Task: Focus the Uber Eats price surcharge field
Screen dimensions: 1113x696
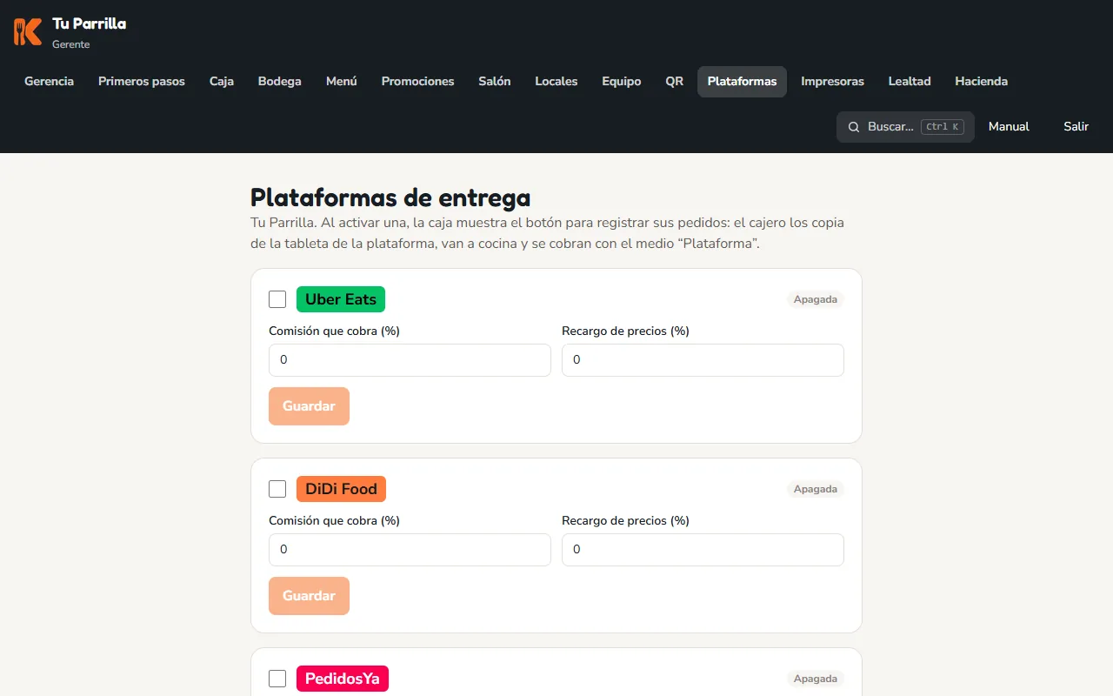Action: tap(703, 360)
